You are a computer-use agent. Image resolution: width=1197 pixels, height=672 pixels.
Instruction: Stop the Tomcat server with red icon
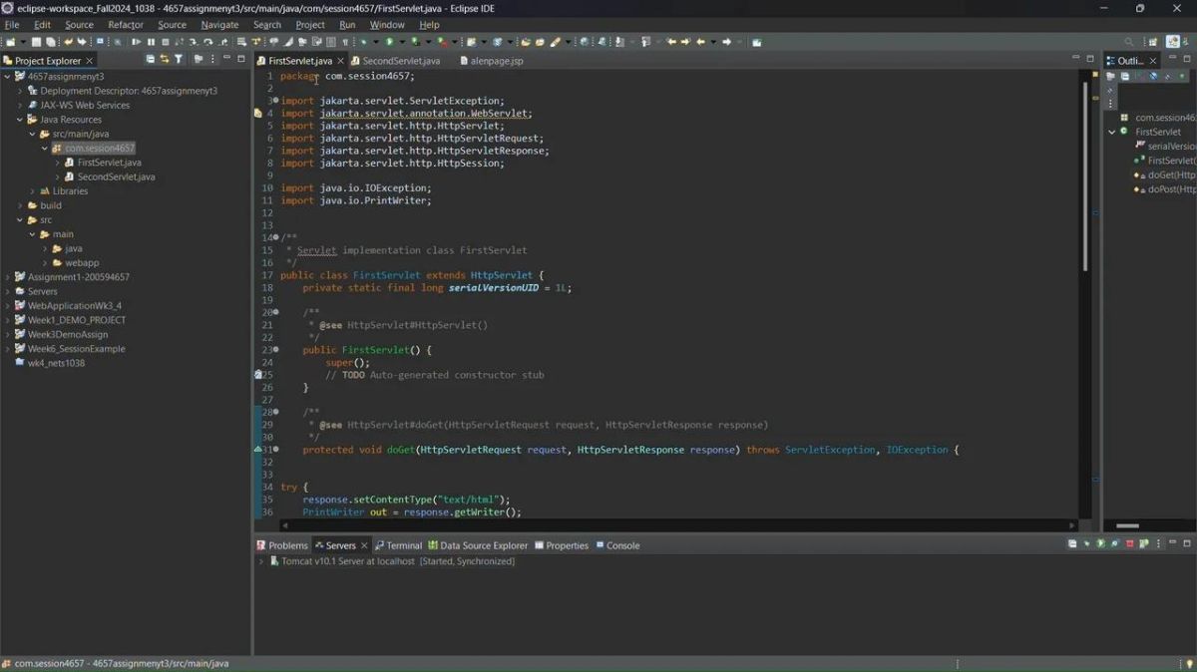pyautogui.click(x=1129, y=544)
